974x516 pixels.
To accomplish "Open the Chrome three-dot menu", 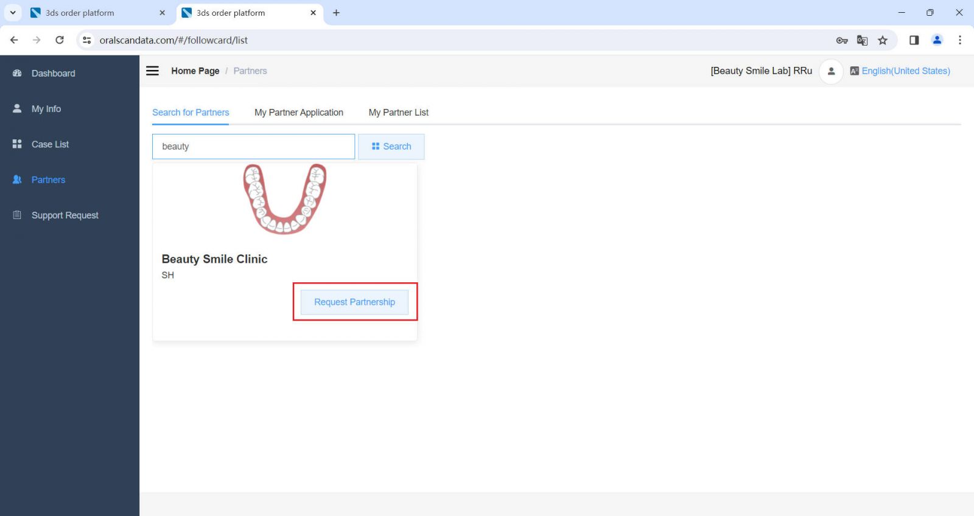I will 960,40.
